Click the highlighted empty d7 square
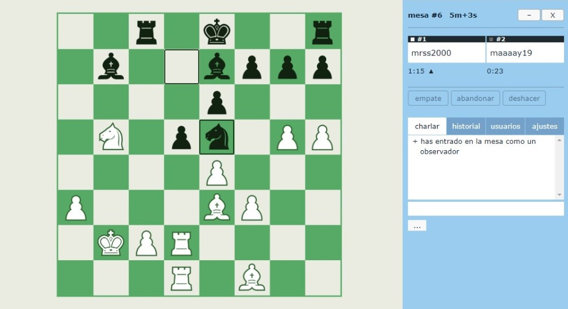The height and width of the screenshot is (309, 568). click(181, 67)
